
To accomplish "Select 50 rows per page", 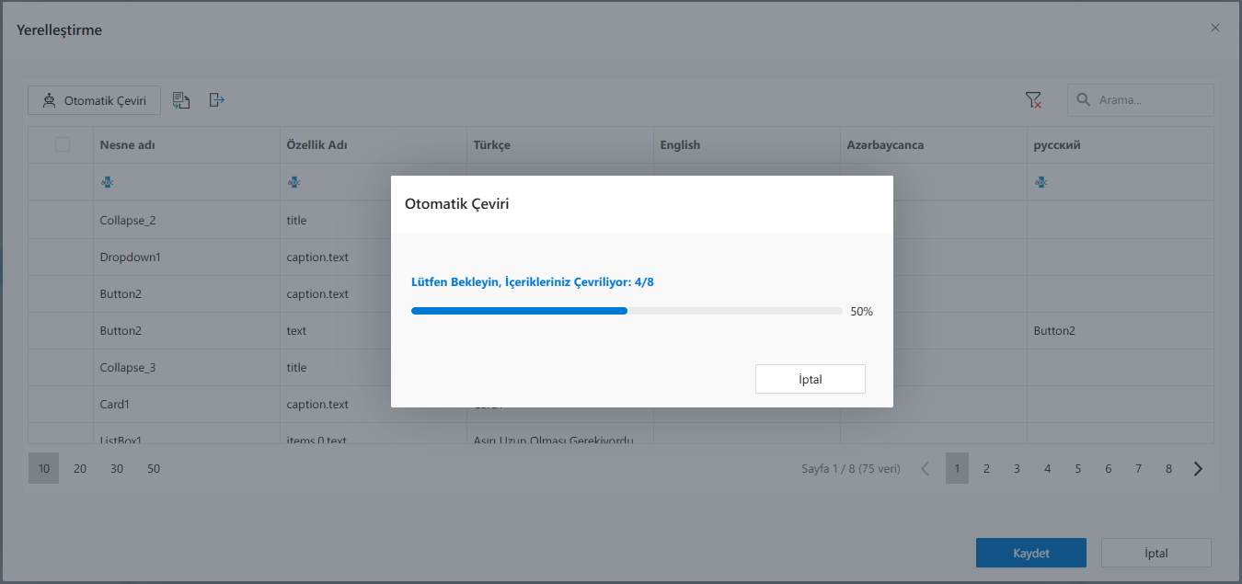I will point(154,468).
